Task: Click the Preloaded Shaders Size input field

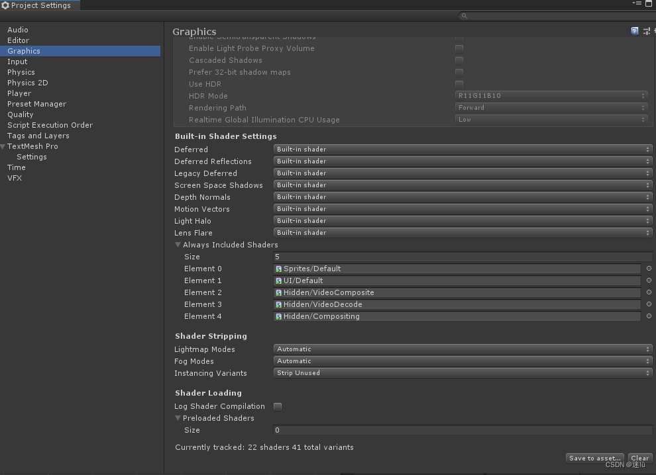Action: pos(462,430)
